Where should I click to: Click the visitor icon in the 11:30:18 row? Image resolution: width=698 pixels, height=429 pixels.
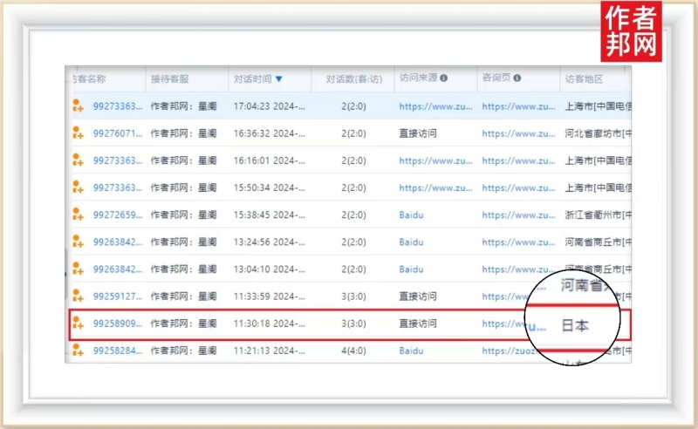click(78, 323)
